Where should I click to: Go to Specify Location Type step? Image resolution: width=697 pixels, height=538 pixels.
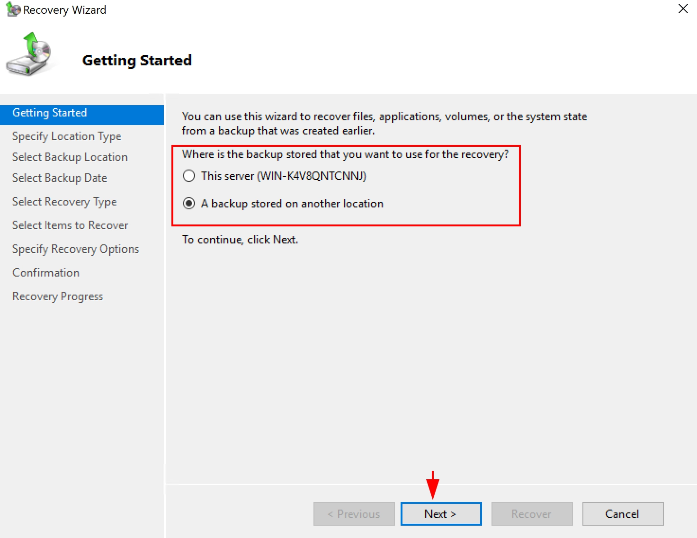(67, 136)
